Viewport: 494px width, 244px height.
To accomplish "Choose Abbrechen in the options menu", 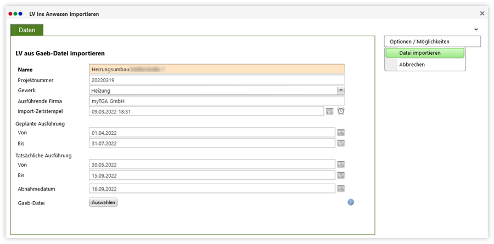I will click(412, 65).
